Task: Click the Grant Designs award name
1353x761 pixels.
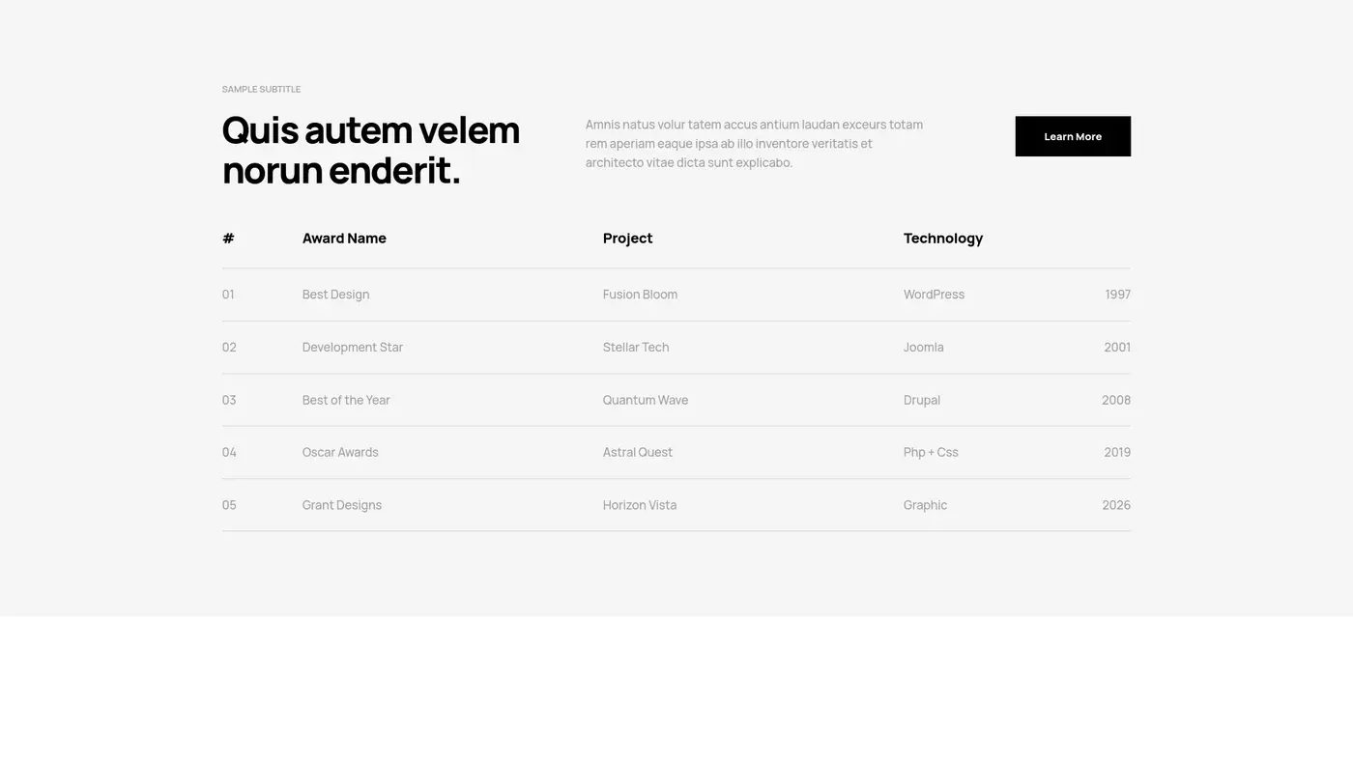Action: point(341,505)
